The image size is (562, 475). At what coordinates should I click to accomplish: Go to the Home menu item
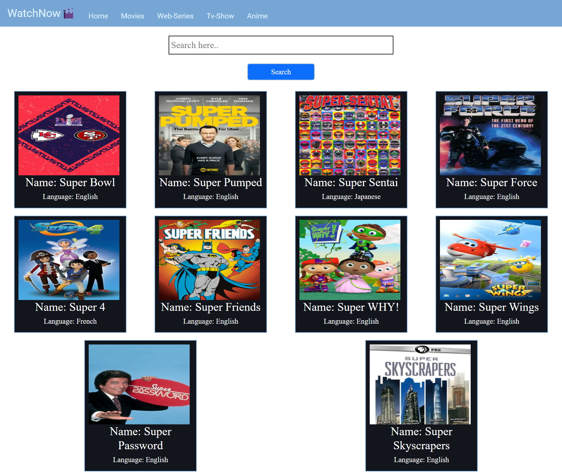click(98, 16)
